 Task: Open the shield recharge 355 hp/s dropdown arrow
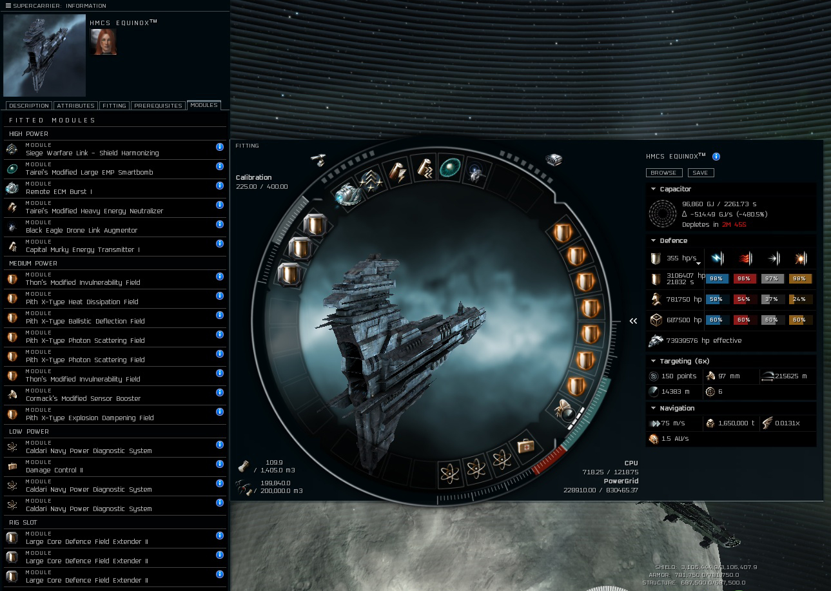[698, 264]
